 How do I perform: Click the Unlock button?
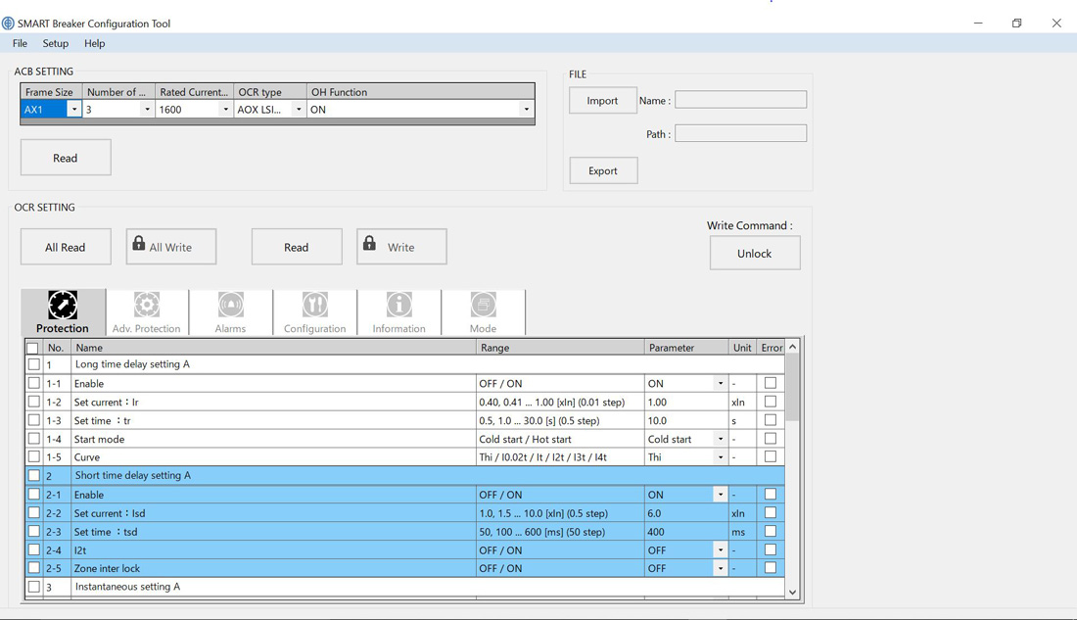[x=754, y=253]
